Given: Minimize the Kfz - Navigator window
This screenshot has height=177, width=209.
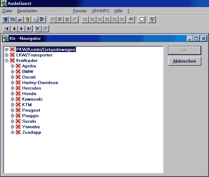Looking at the screenshot, I should coord(190,39).
